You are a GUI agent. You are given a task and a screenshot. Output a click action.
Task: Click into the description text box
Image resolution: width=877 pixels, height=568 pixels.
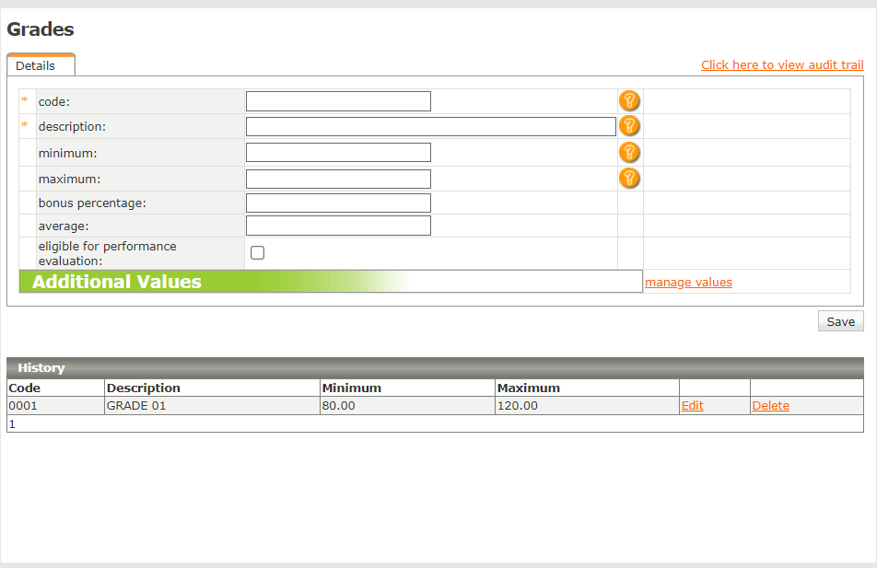tap(430, 127)
